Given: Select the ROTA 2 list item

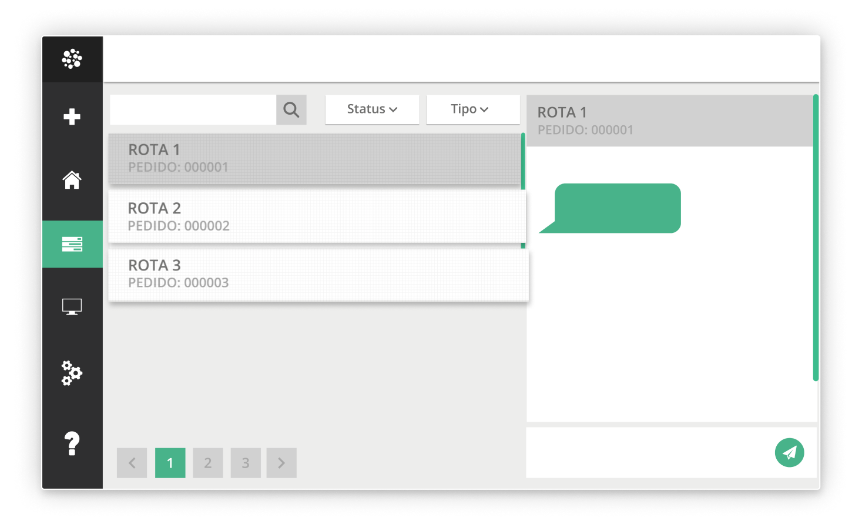Looking at the screenshot, I should [x=317, y=216].
